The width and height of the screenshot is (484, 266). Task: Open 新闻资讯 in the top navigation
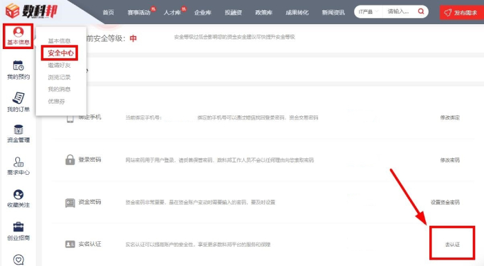click(333, 12)
